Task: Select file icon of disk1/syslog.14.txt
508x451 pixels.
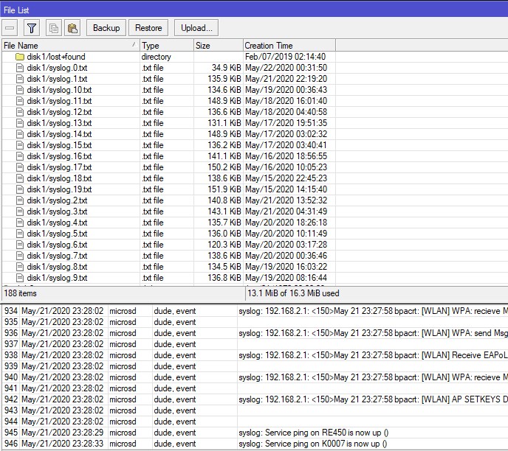Action: pos(20,134)
